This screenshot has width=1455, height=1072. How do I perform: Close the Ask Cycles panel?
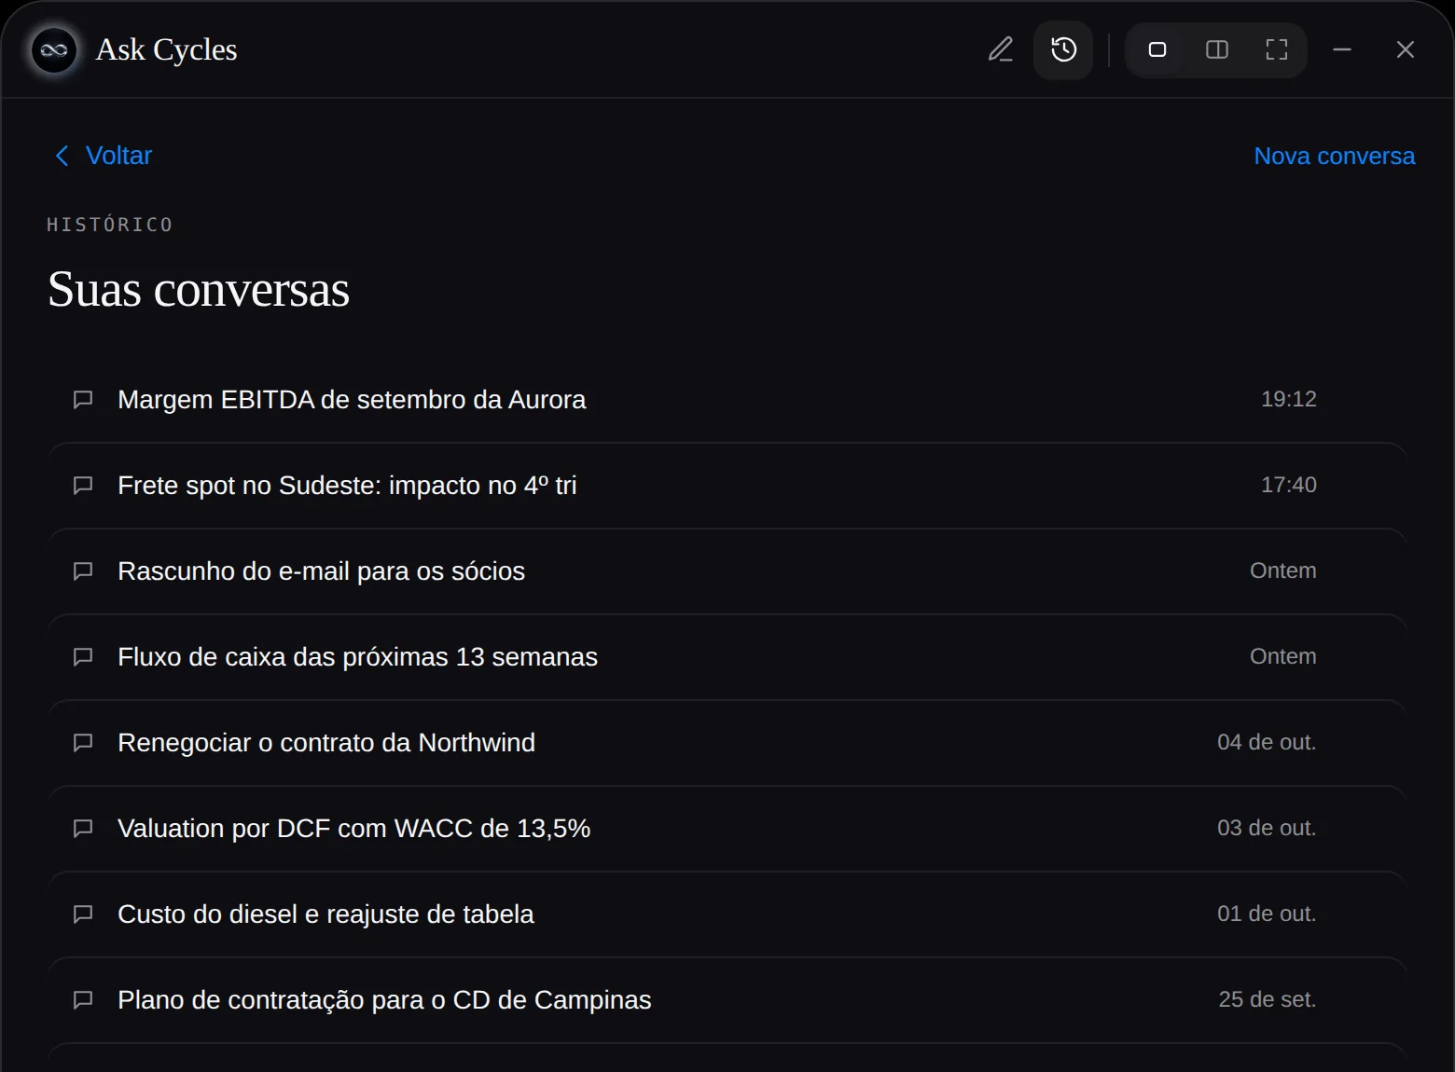coord(1406,49)
